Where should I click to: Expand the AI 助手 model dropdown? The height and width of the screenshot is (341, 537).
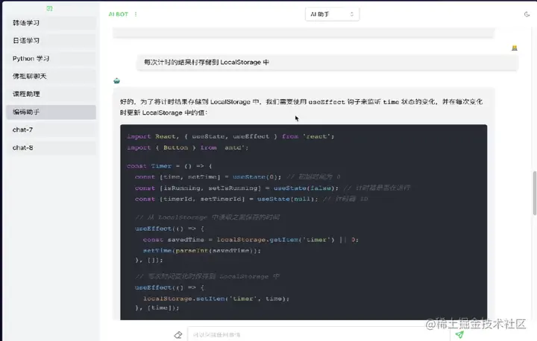(x=332, y=14)
